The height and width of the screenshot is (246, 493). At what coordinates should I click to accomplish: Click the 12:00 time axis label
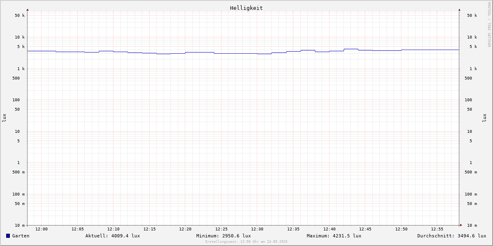coord(41,229)
